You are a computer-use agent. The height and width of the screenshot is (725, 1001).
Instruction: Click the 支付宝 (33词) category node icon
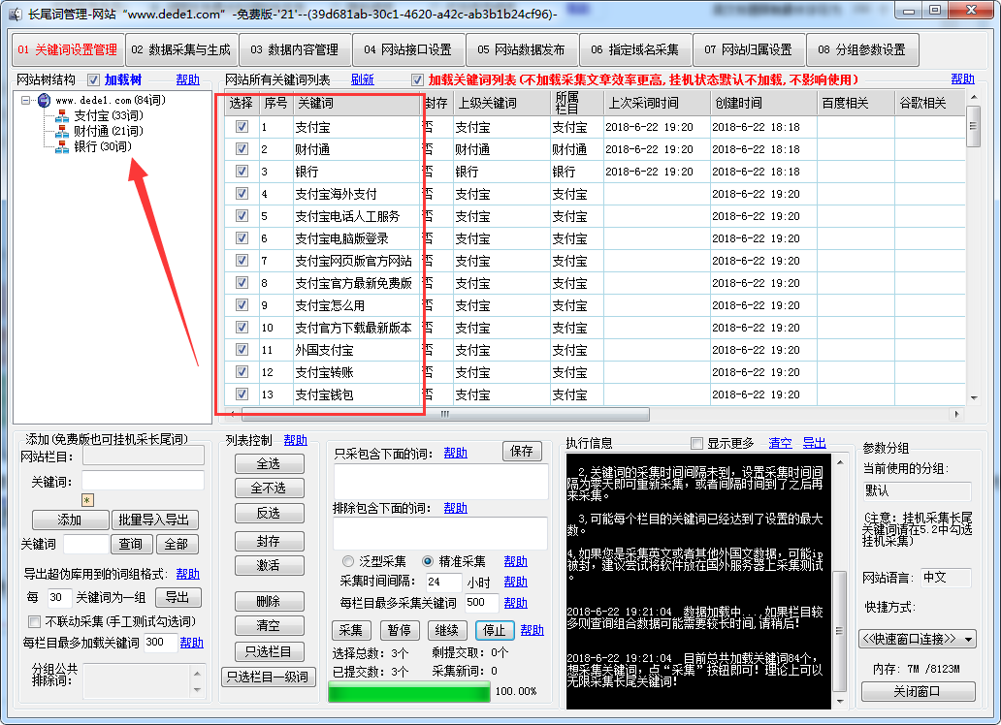62,115
